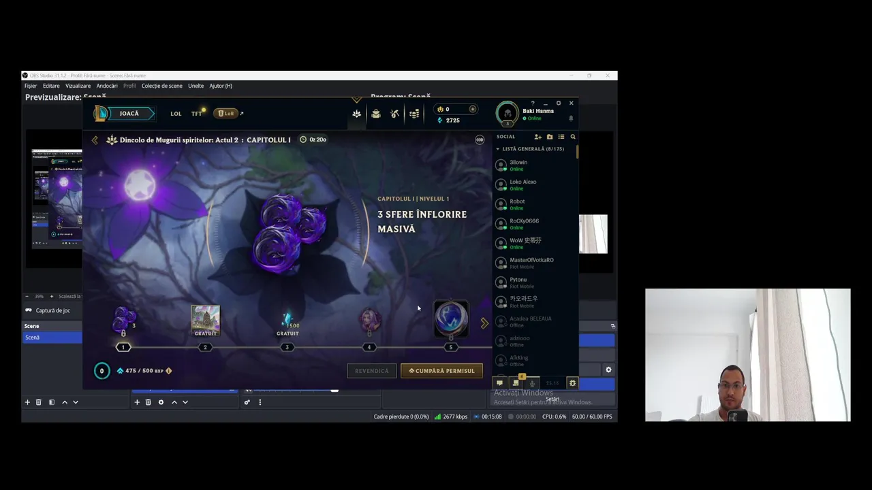Image resolution: width=872 pixels, height=490 pixels.
Task: Click CUMPĂRĂ PERMISUL button
Action: click(441, 371)
